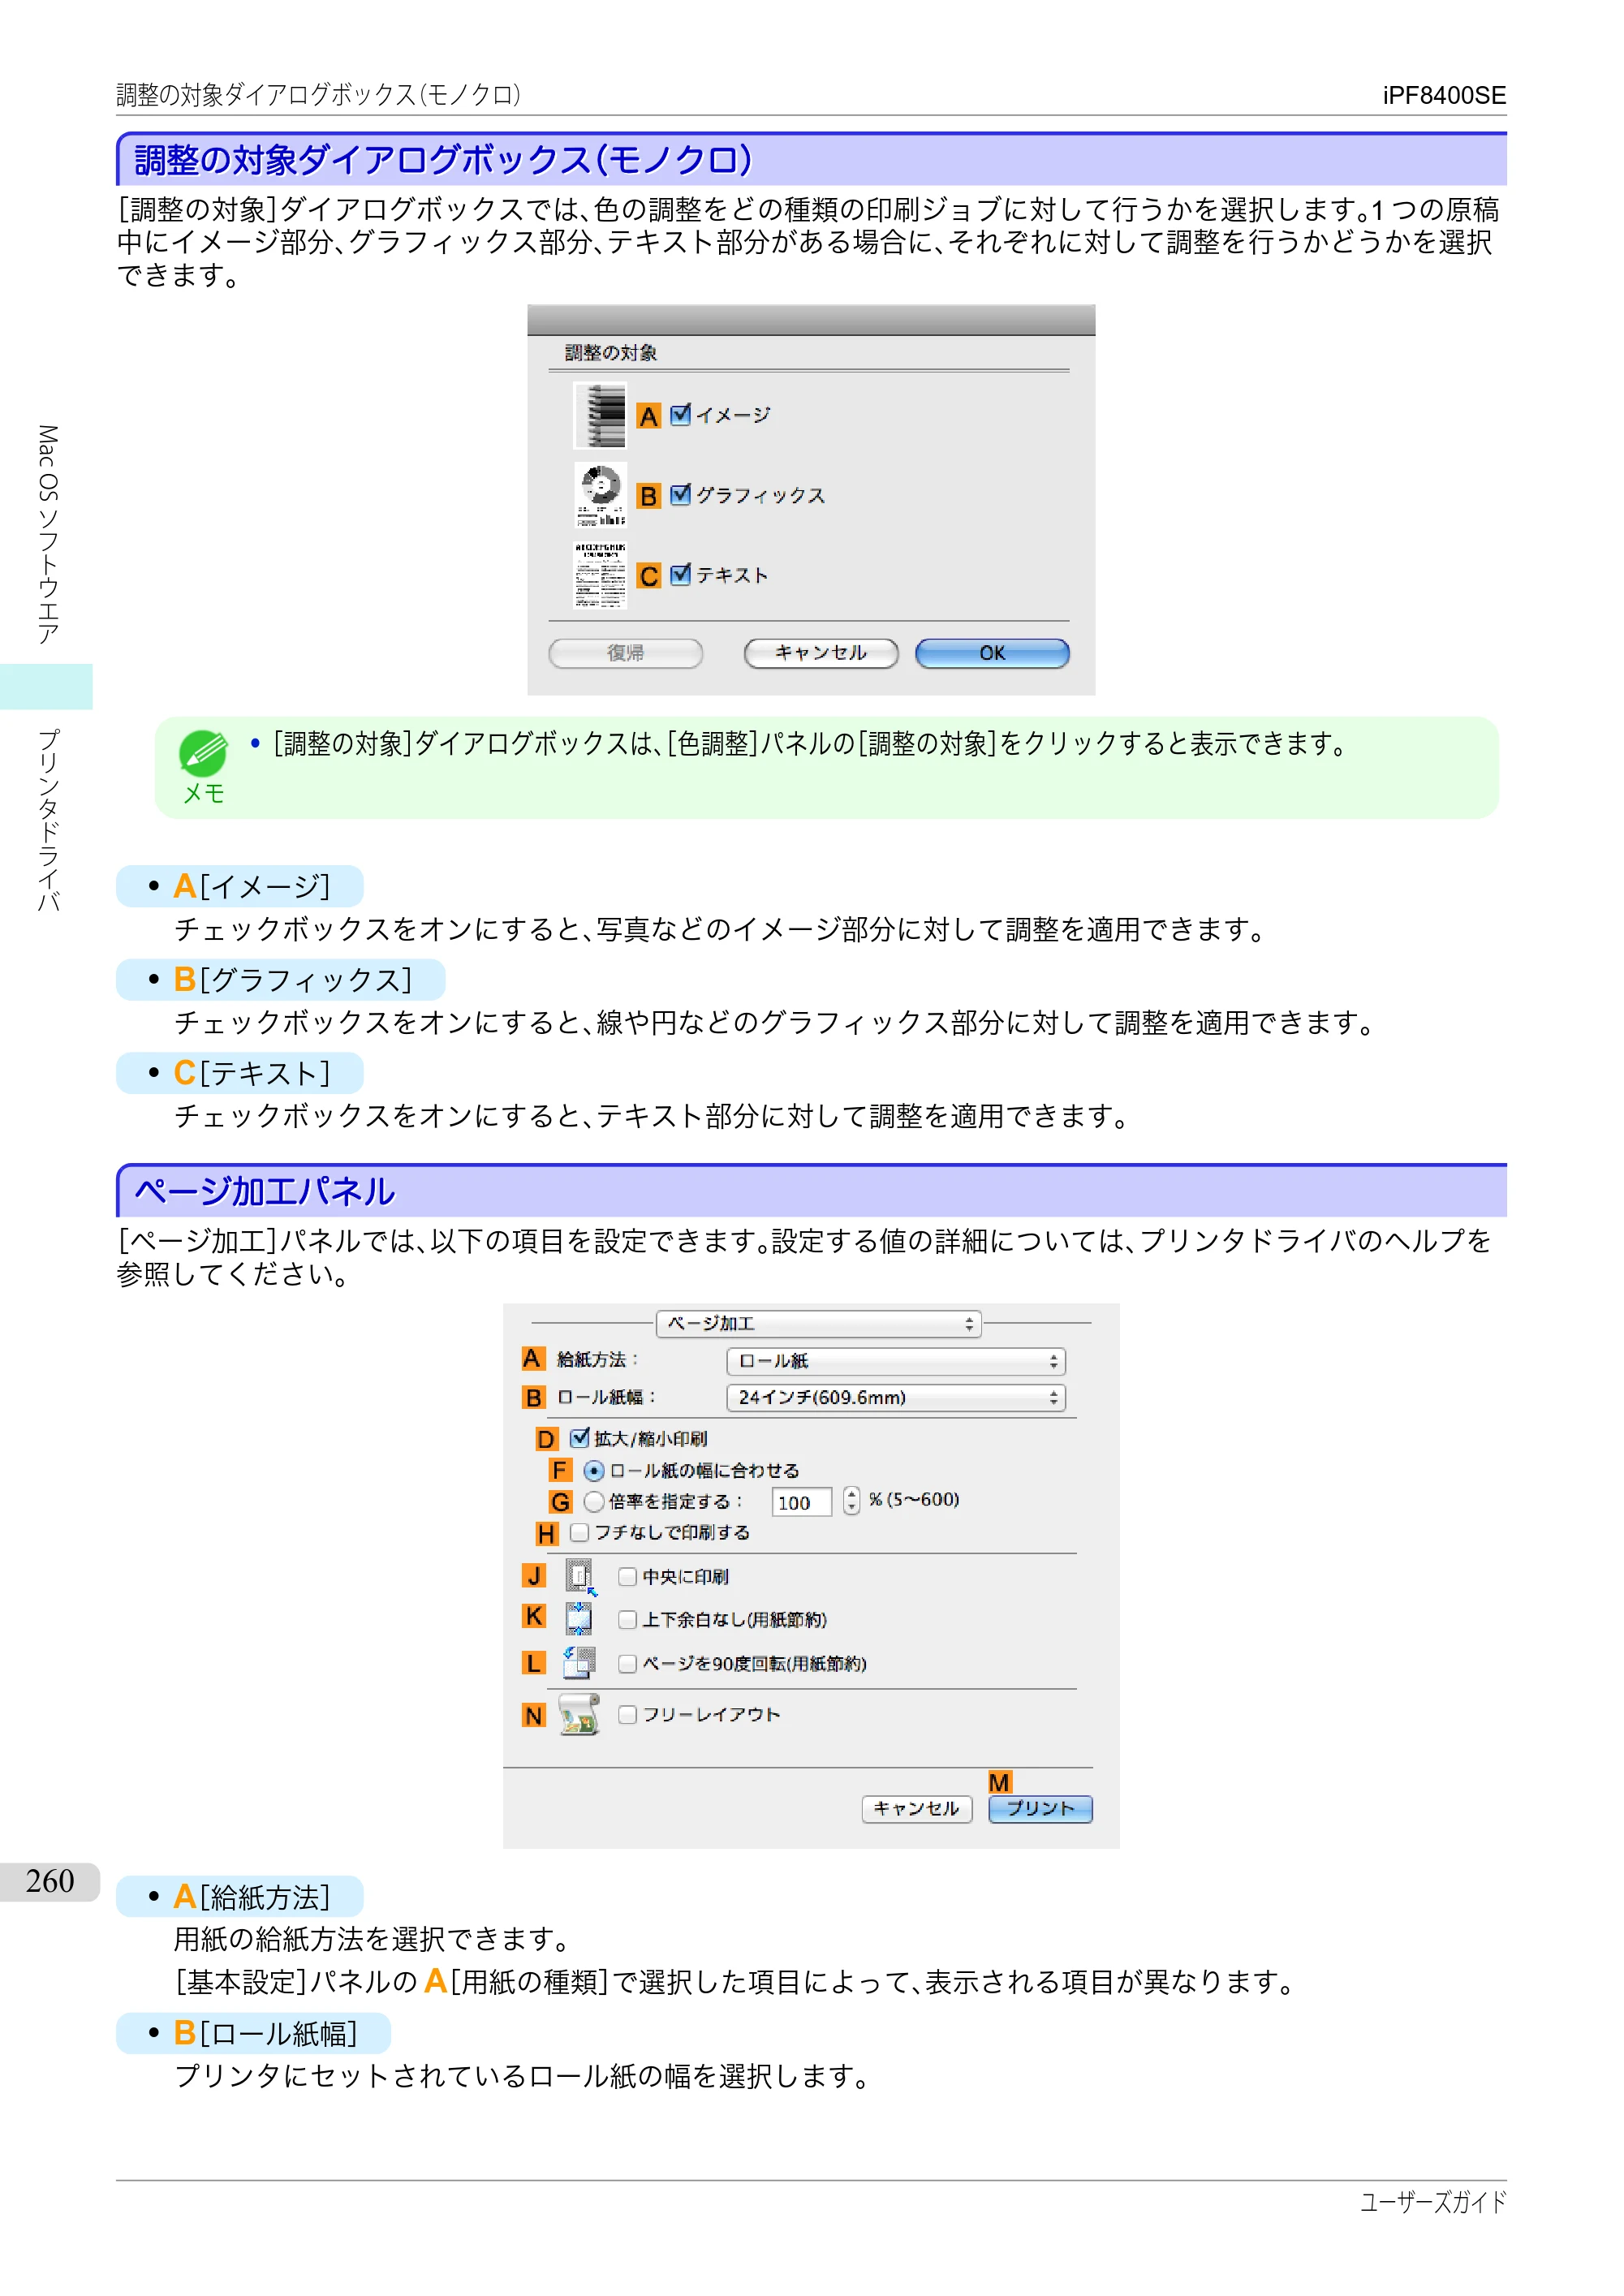
Task: Select the 倍率を指定する radio button
Action: [x=594, y=1502]
